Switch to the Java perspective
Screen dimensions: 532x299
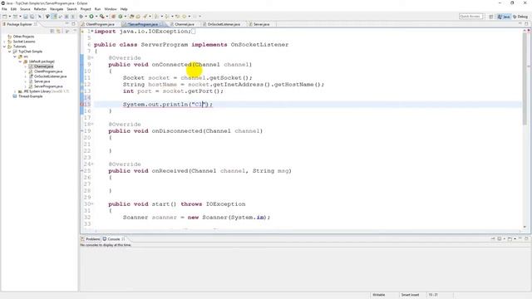[x=504, y=17]
